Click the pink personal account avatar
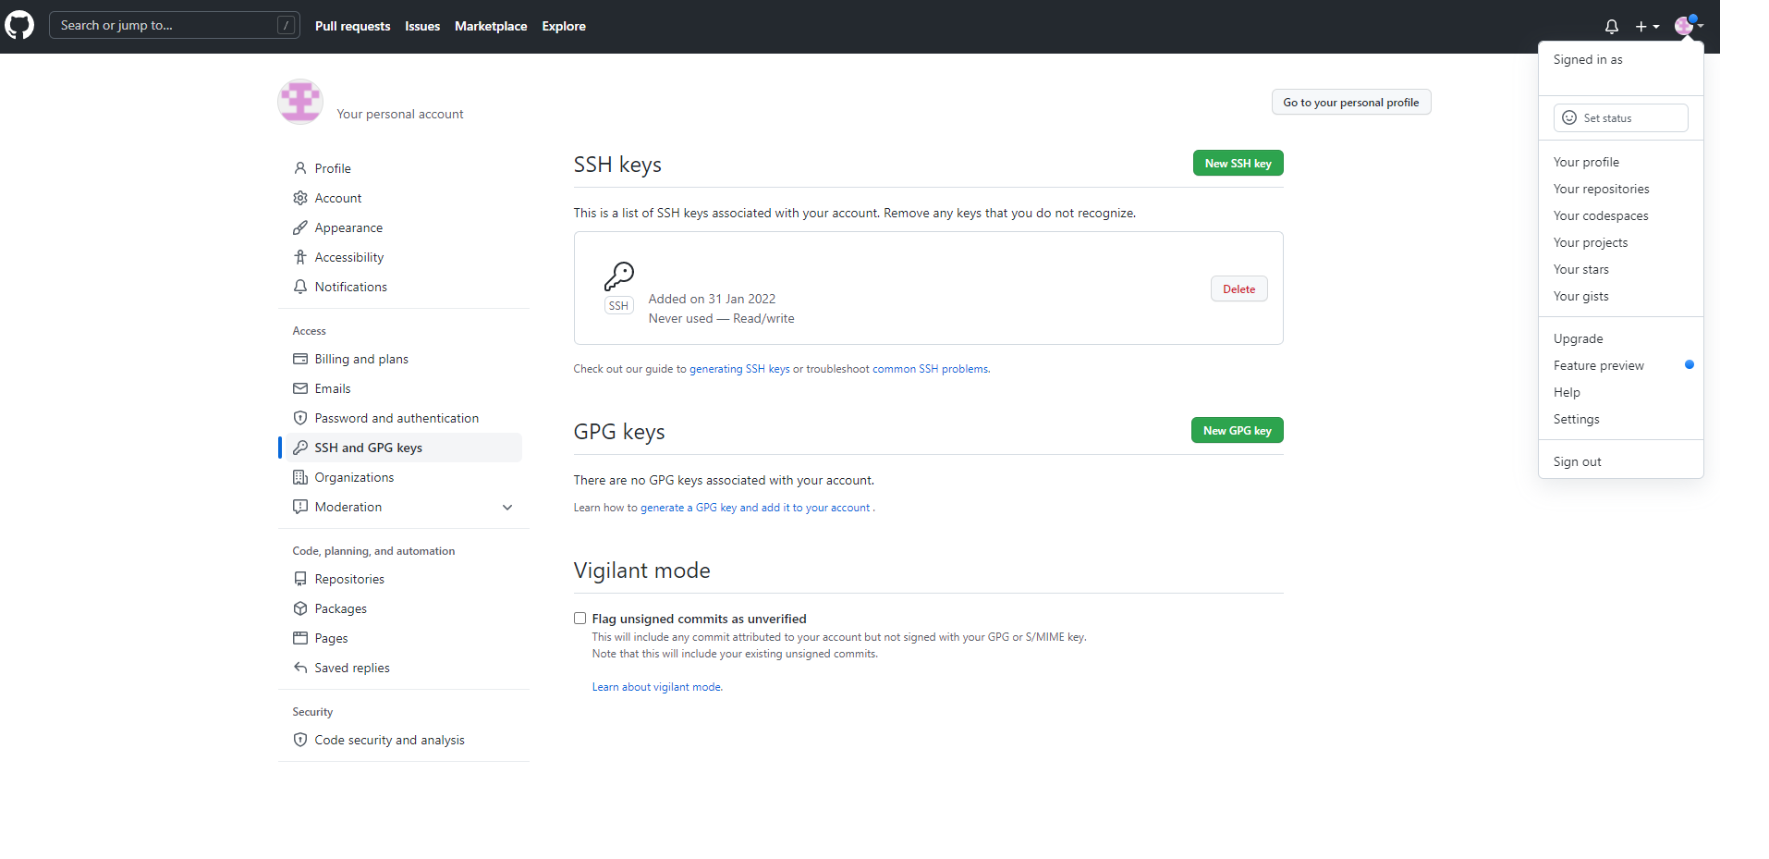 coord(300,102)
